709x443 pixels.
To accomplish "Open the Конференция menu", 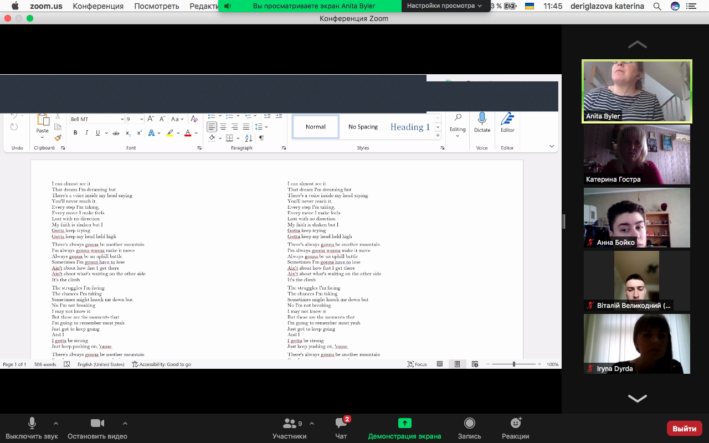I will (x=98, y=6).
